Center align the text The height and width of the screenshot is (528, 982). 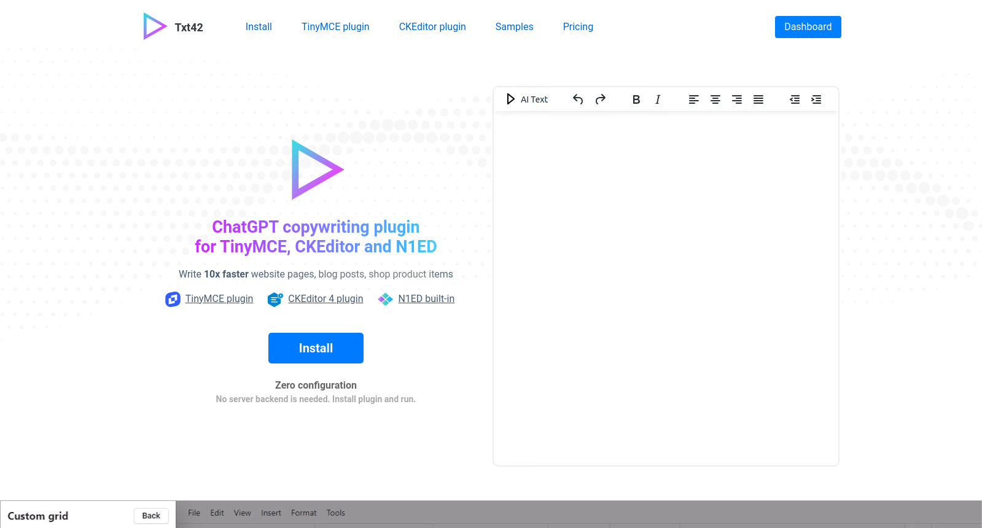pos(715,99)
